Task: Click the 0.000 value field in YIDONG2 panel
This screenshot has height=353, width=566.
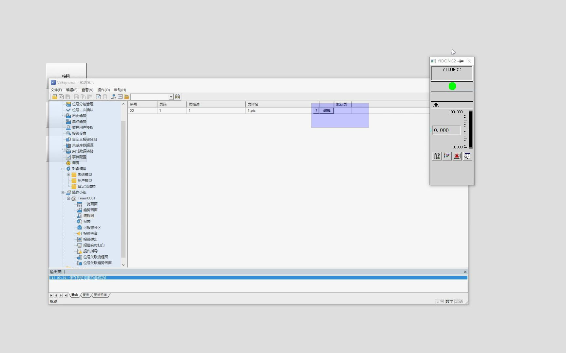Action: [446, 130]
